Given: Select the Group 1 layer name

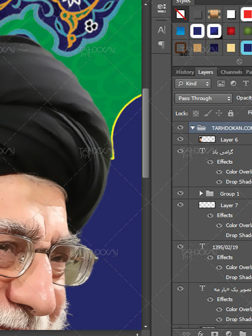Looking at the screenshot, I should click(x=229, y=194).
